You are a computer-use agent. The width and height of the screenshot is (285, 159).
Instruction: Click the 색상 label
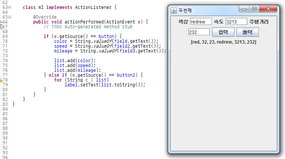(x=183, y=22)
